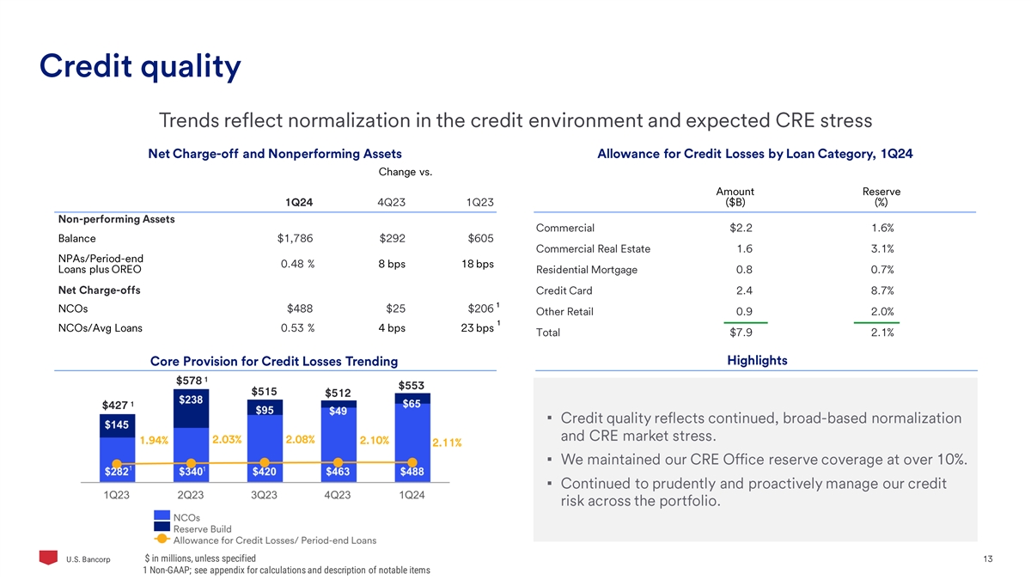Image resolution: width=1031 pixels, height=580 pixels.
Task: Select the 1Q24 column header
Action: pos(298,202)
